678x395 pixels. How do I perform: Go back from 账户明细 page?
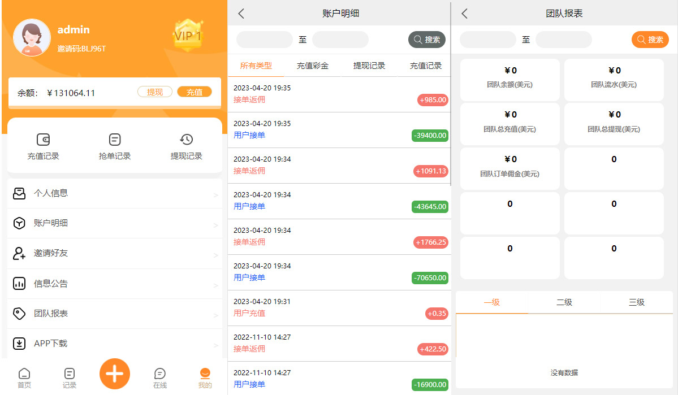point(241,14)
